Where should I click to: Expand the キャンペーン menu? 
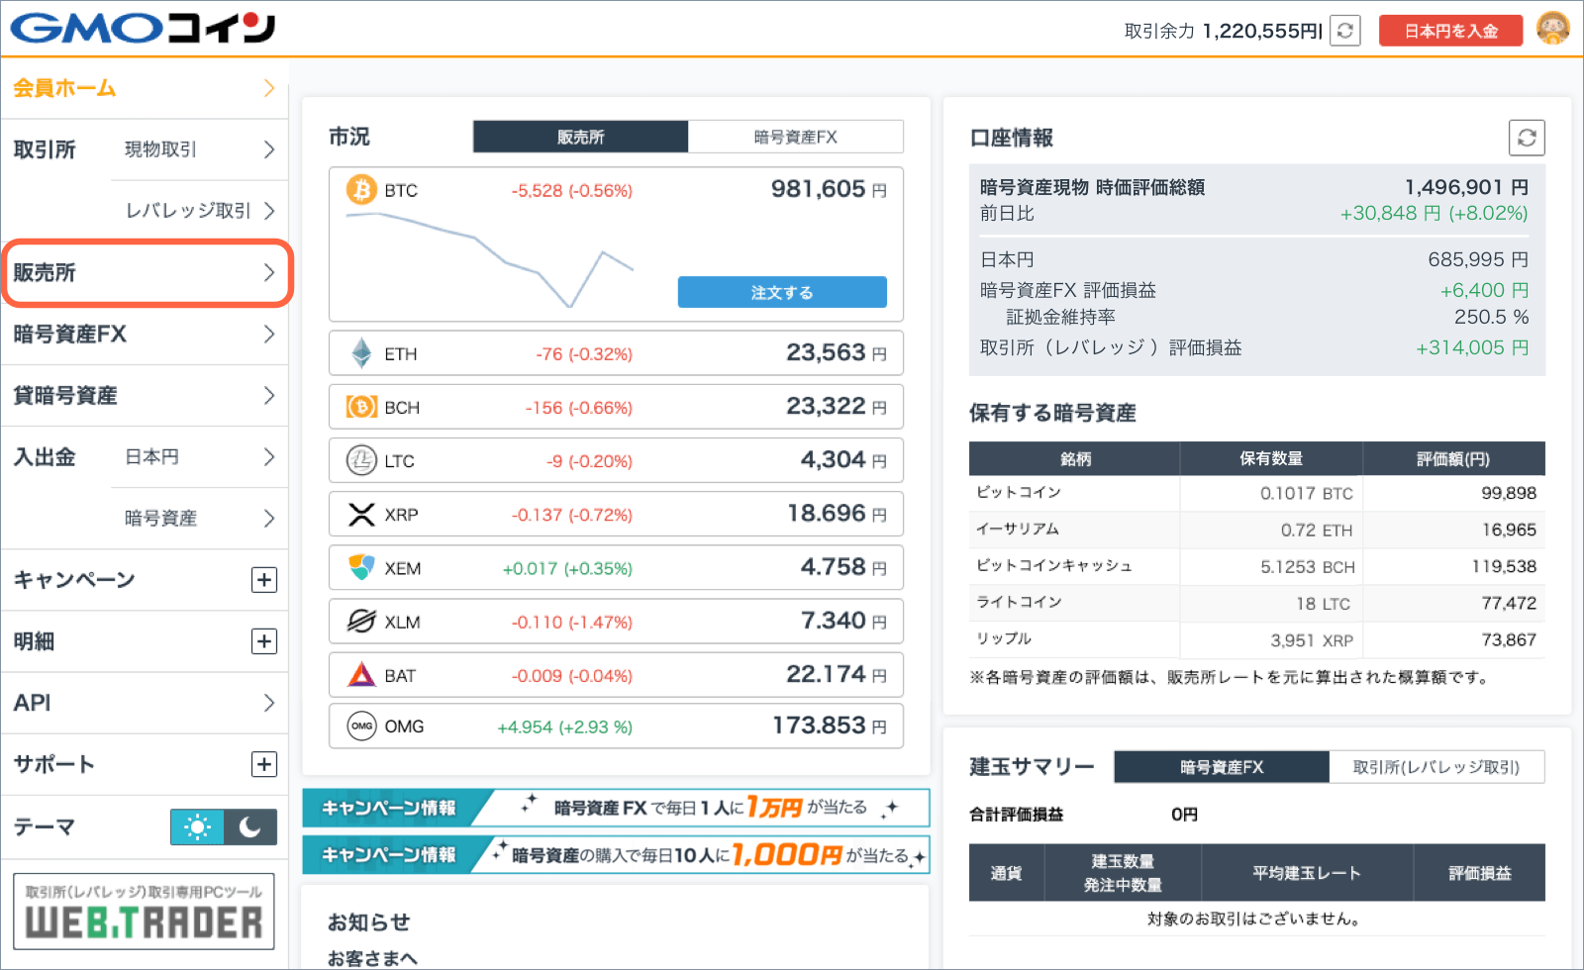(263, 580)
